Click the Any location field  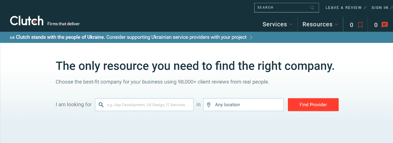[x=247, y=105]
